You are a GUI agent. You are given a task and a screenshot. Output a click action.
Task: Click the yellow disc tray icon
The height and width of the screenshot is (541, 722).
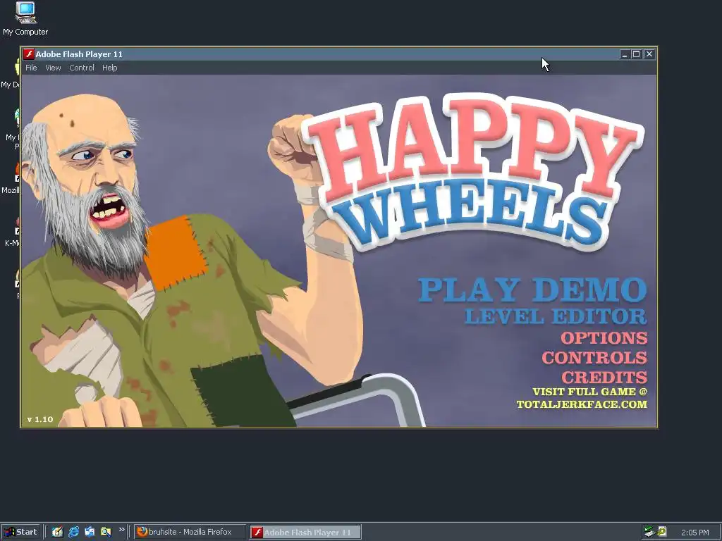point(662,532)
